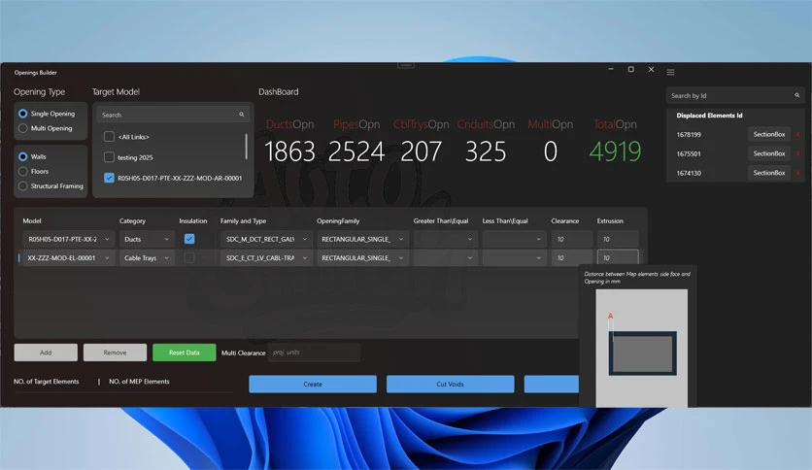Check the <All Links> checkbox
812x470 pixels.
tap(109, 136)
